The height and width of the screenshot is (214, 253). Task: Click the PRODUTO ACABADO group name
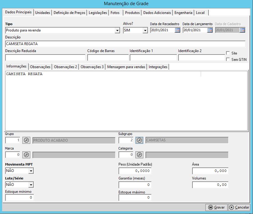(74, 140)
